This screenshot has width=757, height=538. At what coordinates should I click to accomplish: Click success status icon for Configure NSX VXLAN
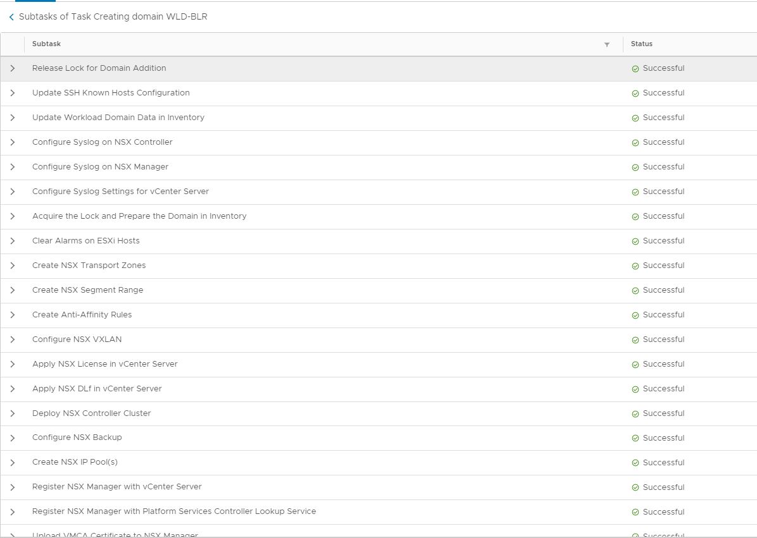pos(635,340)
